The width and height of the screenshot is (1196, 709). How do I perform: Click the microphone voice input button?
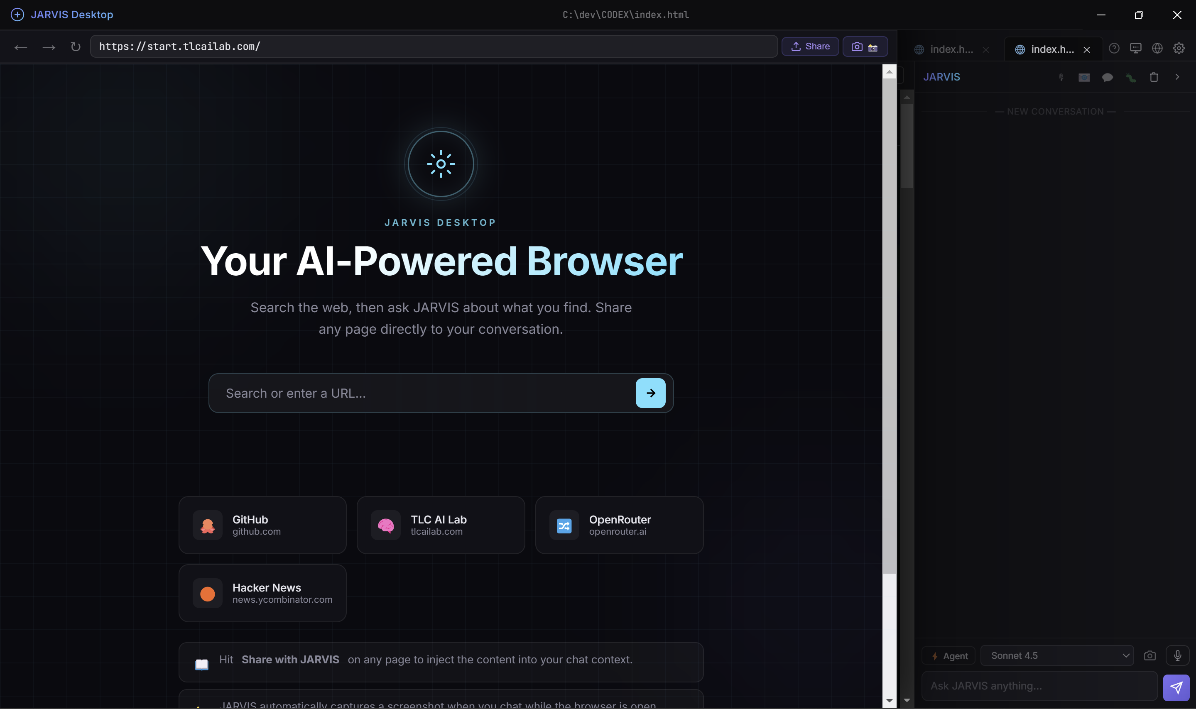click(x=1177, y=655)
